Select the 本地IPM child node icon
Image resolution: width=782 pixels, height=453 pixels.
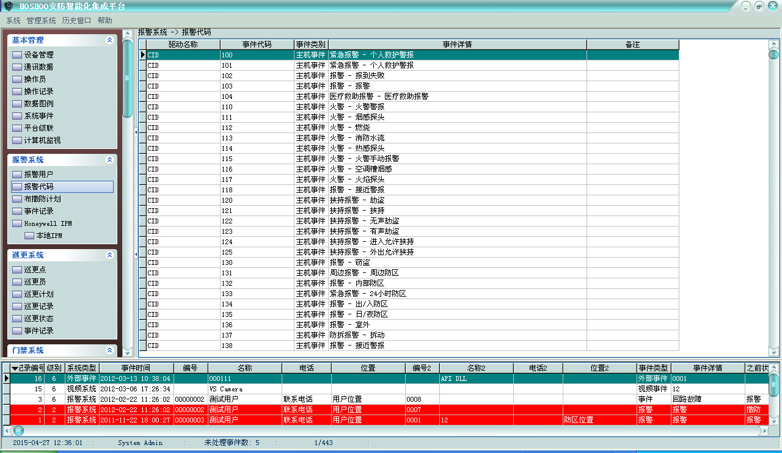pyautogui.click(x=29, y=236)
